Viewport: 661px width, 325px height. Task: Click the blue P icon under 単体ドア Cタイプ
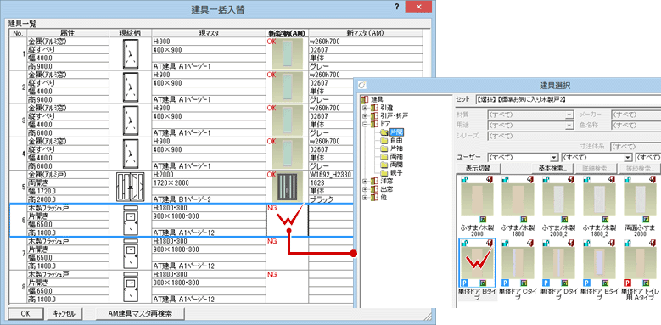coord(506,283)
